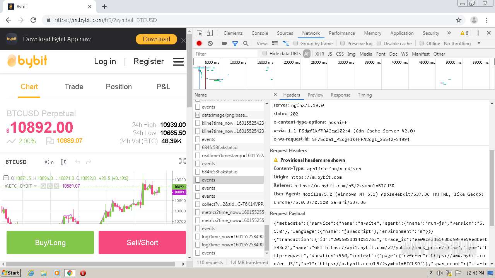Stop recording network log with red button
The height and width of the screenshot is (278, 495).
coord(199,44)
